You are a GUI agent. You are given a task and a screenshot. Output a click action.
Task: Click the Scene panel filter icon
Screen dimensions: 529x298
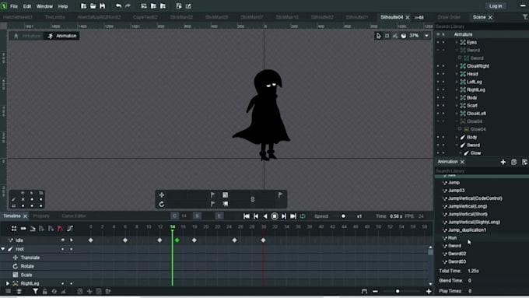pyautogui.click(x=525, y=17)
